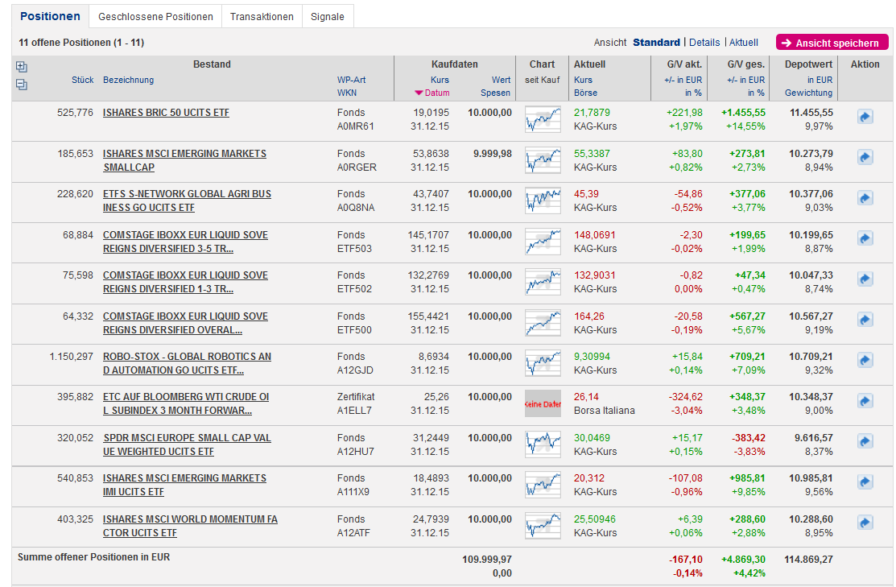Open the Transaktionen tab
896x587 pixels.
(262, 17)
